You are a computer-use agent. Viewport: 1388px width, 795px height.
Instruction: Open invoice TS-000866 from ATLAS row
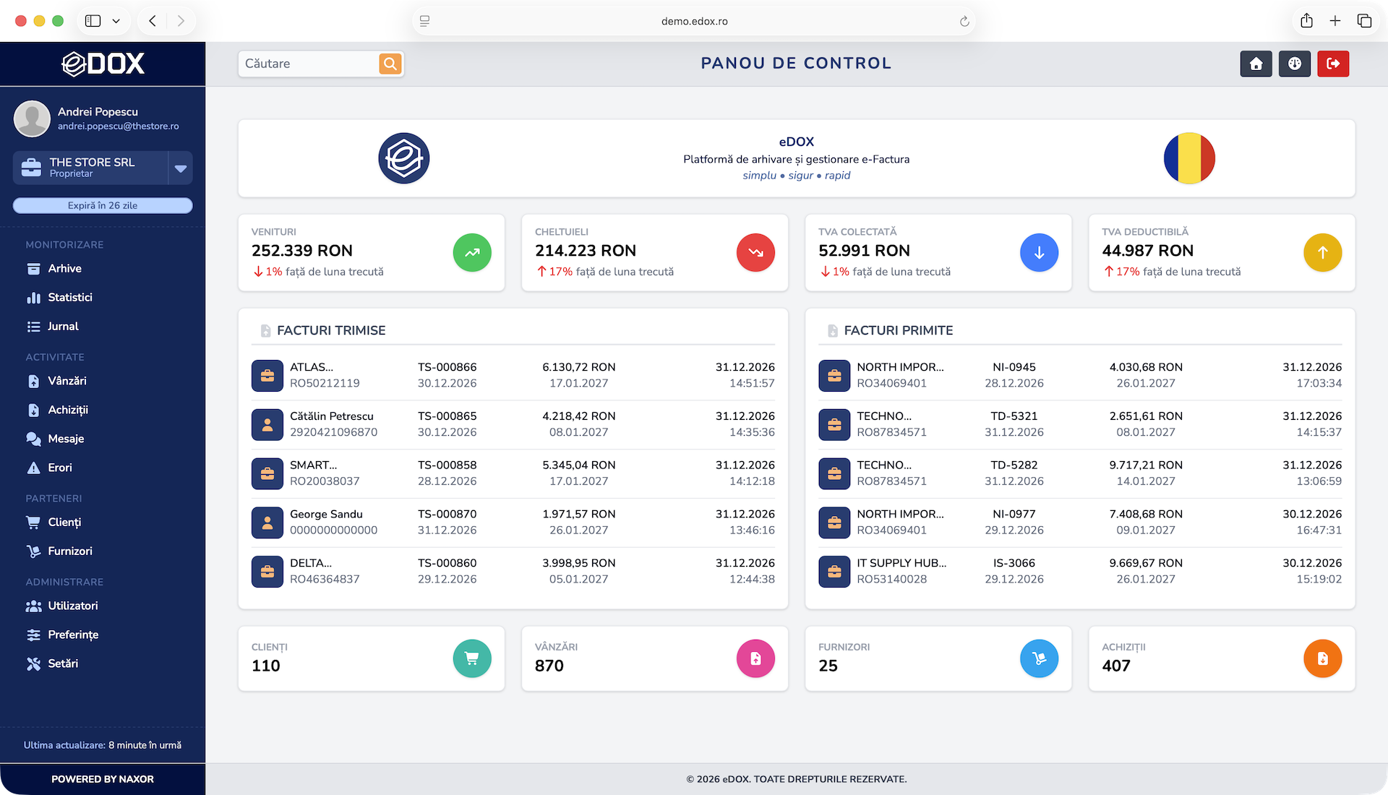447,367
